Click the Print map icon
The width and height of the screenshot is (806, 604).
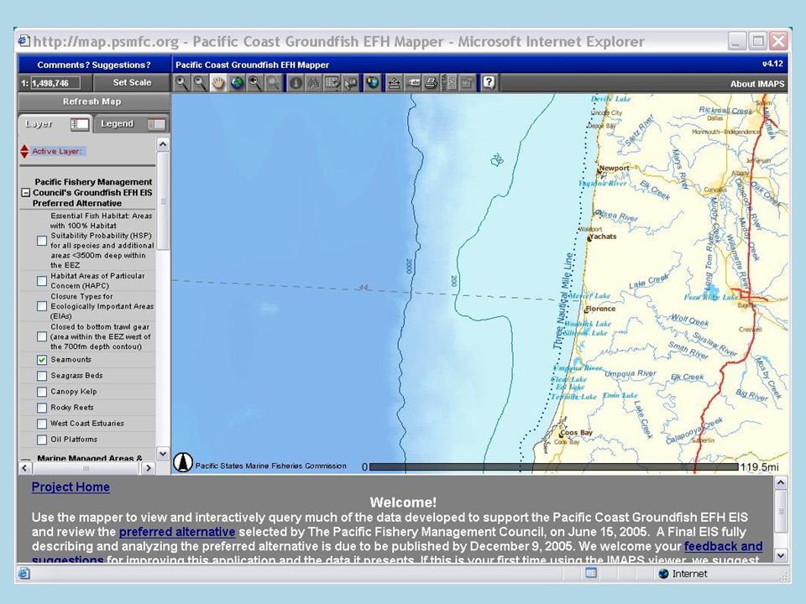point(432,83)
